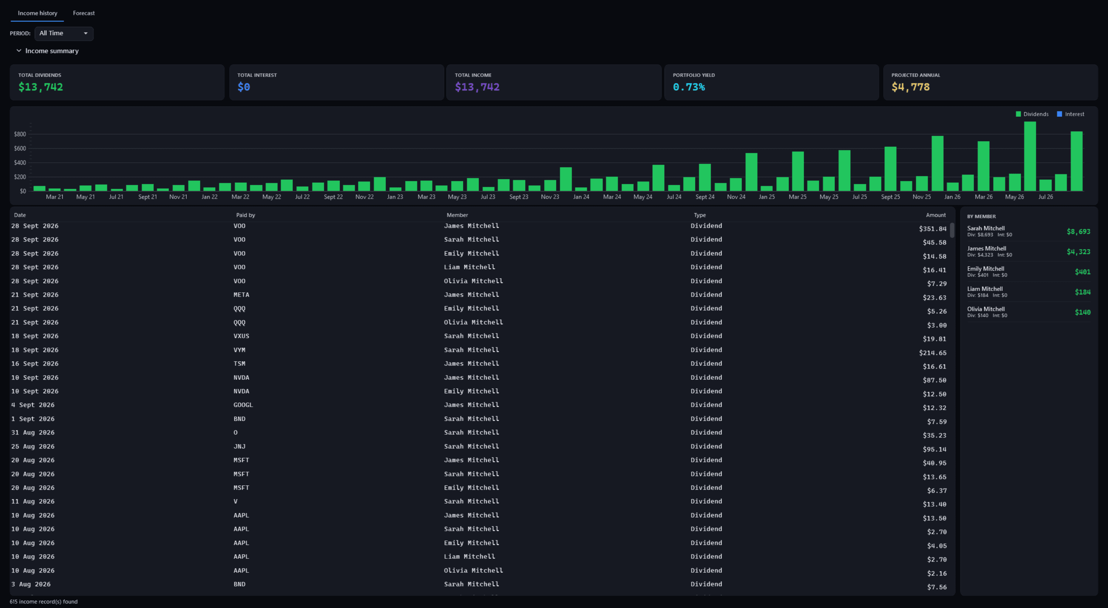This screenshot has width=1108, height=608.
Task: Switch to the Forecast tab
Action: pyautogui.click(x=84, y=13)
